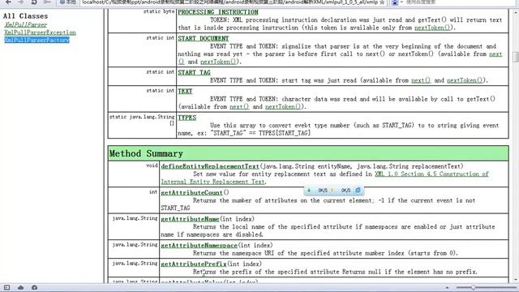
Task: Open getAttributeCount method link
Action: pos(191,193)
